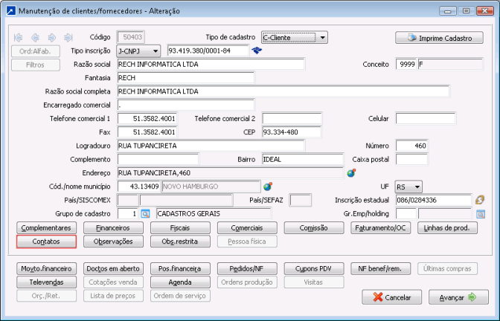
Task: Click the CEP field
Action: coord(292,132)
